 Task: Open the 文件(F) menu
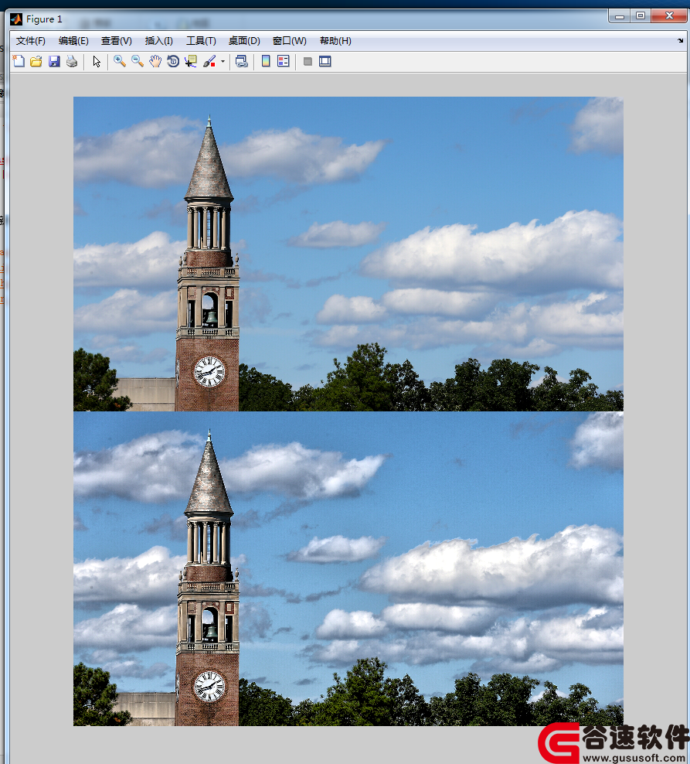point(31,41)
